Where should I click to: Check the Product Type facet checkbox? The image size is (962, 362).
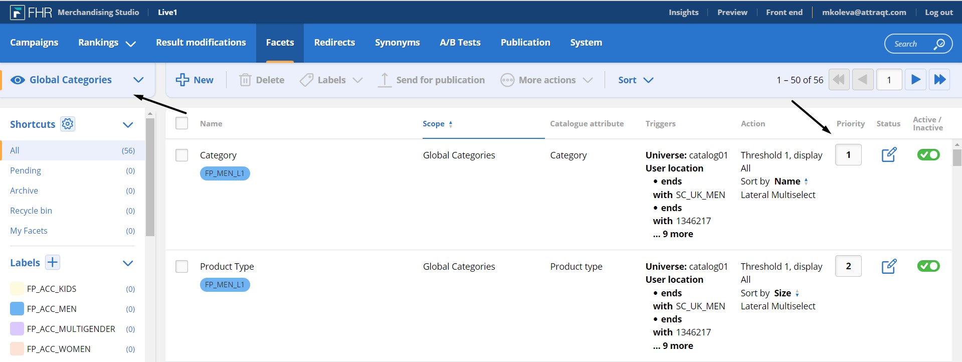point(182,267)
